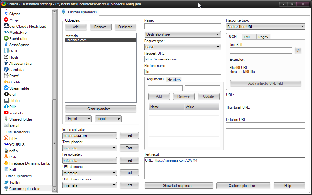Image resolution: width=312 pixels, height=195 pixels.
Task: Switch to the Regex tab
Action: (x=263, y=37)
